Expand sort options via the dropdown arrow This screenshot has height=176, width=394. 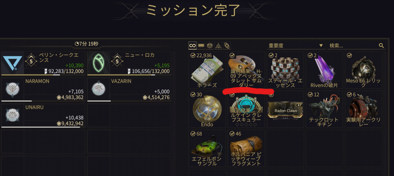tap(321, 46)
